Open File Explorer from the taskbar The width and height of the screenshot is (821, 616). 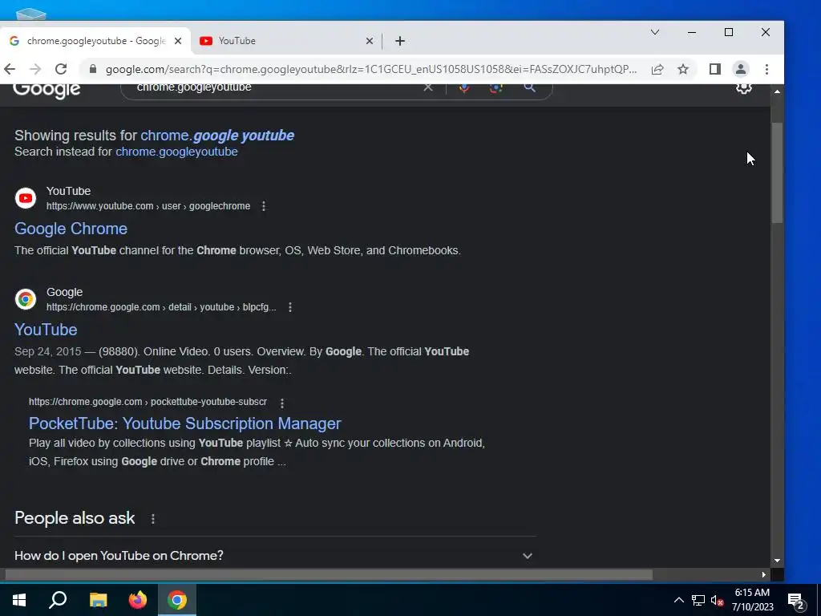98,600
